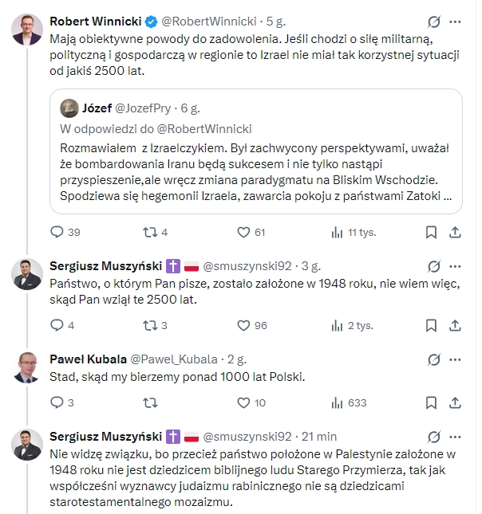The height and width of the screenshot is (514, 482).
Task: Click Paweł Kubala's profile avatar
Action: (28, 367)
